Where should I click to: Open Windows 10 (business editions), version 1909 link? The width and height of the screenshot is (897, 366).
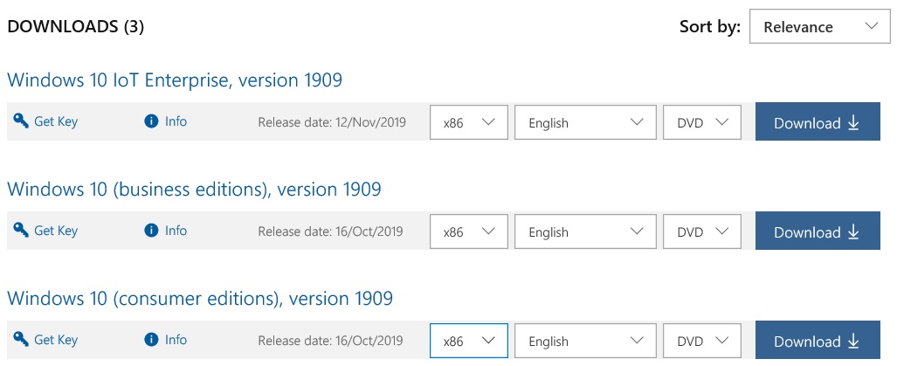coord(194,190)
